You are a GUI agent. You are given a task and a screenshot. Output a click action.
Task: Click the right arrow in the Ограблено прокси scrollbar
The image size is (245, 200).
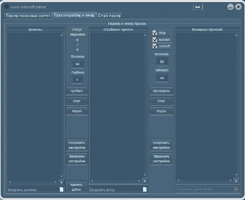(x=139, y=181)
